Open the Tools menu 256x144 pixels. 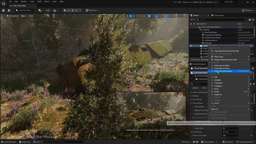pyautogui.click(x=32, y=2)
